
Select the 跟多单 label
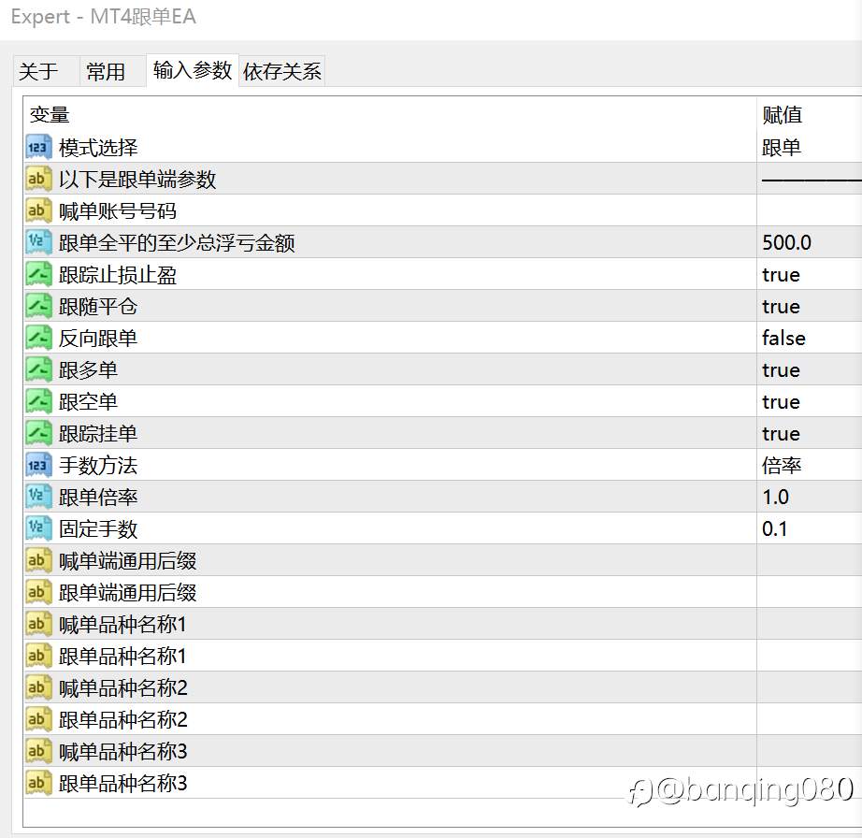click(x=88, y=369)
